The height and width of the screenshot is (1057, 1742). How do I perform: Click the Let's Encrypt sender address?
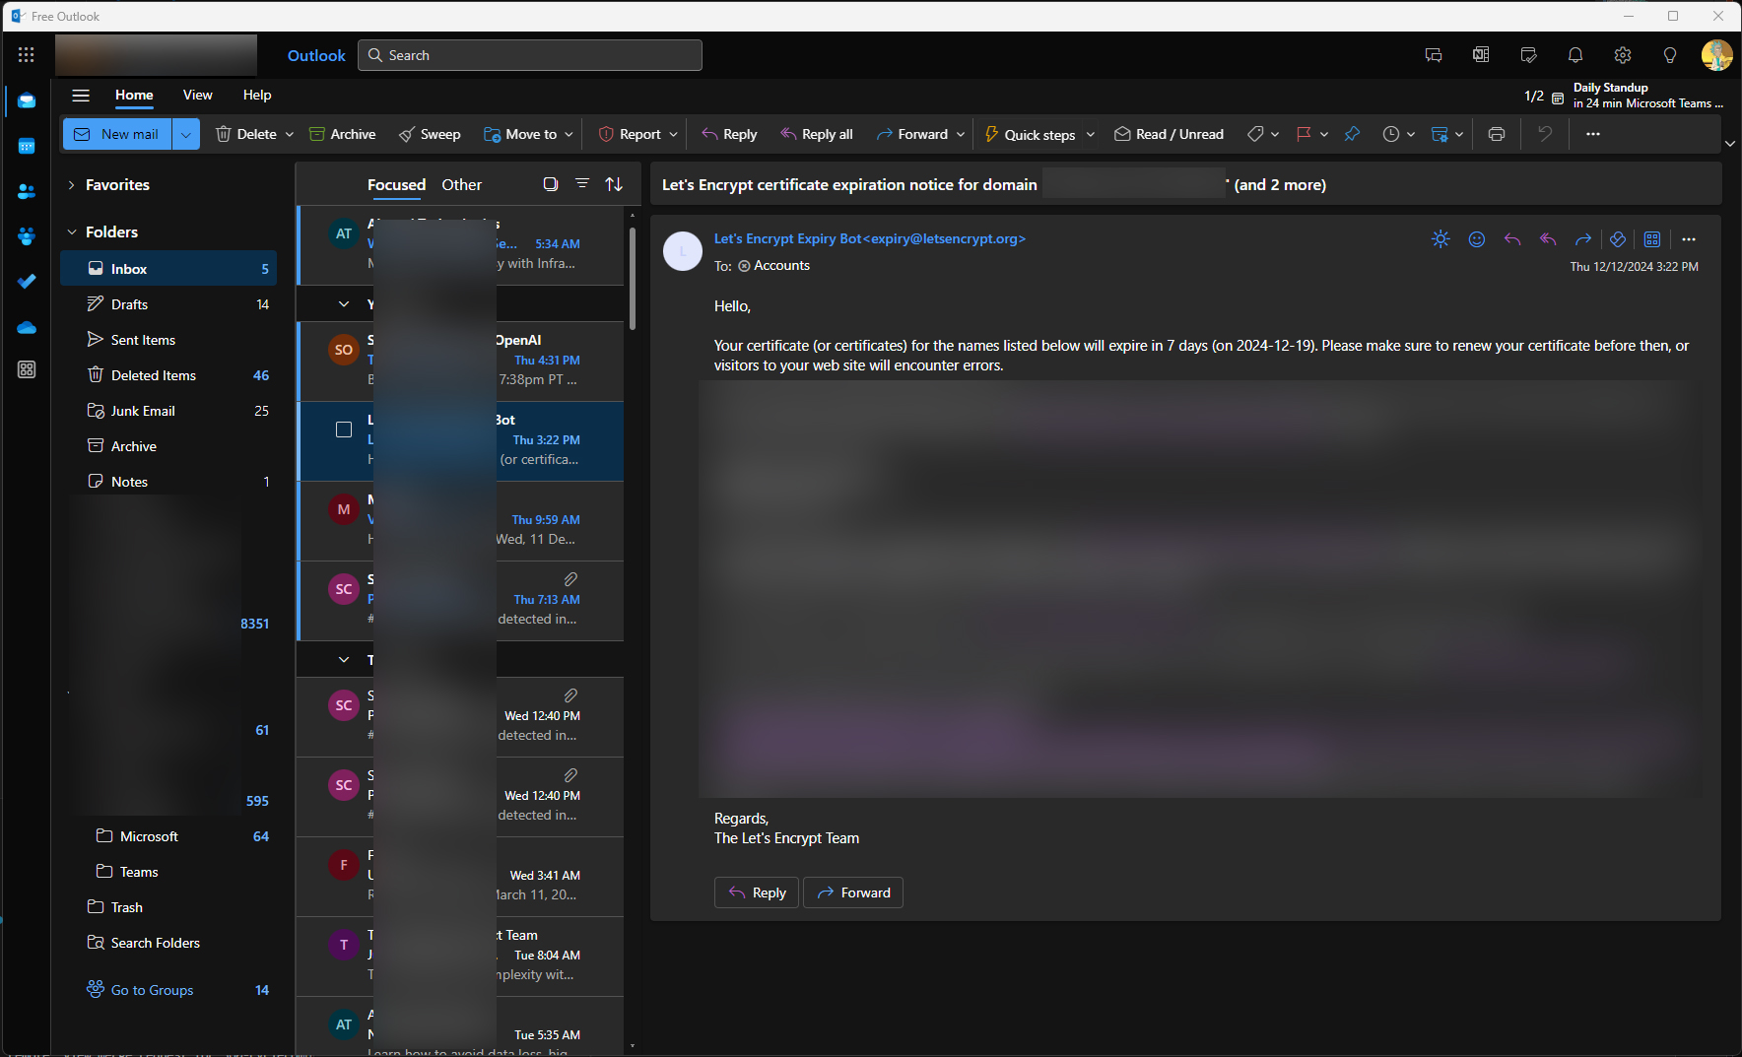pos(870,238)
